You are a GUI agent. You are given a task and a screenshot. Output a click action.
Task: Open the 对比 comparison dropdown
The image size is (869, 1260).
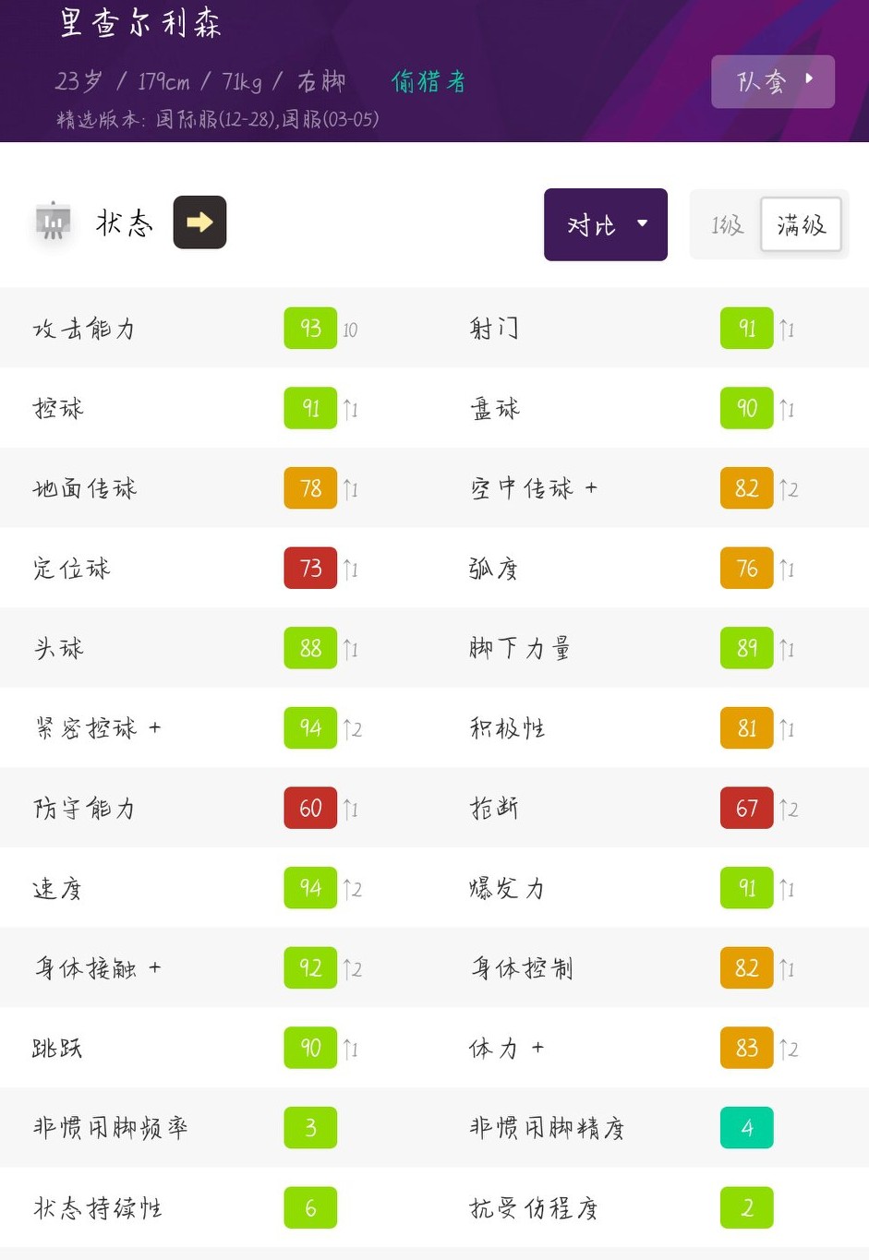click(606, 224)
